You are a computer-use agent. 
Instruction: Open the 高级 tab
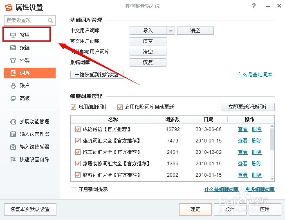click(x=30, y=98)
